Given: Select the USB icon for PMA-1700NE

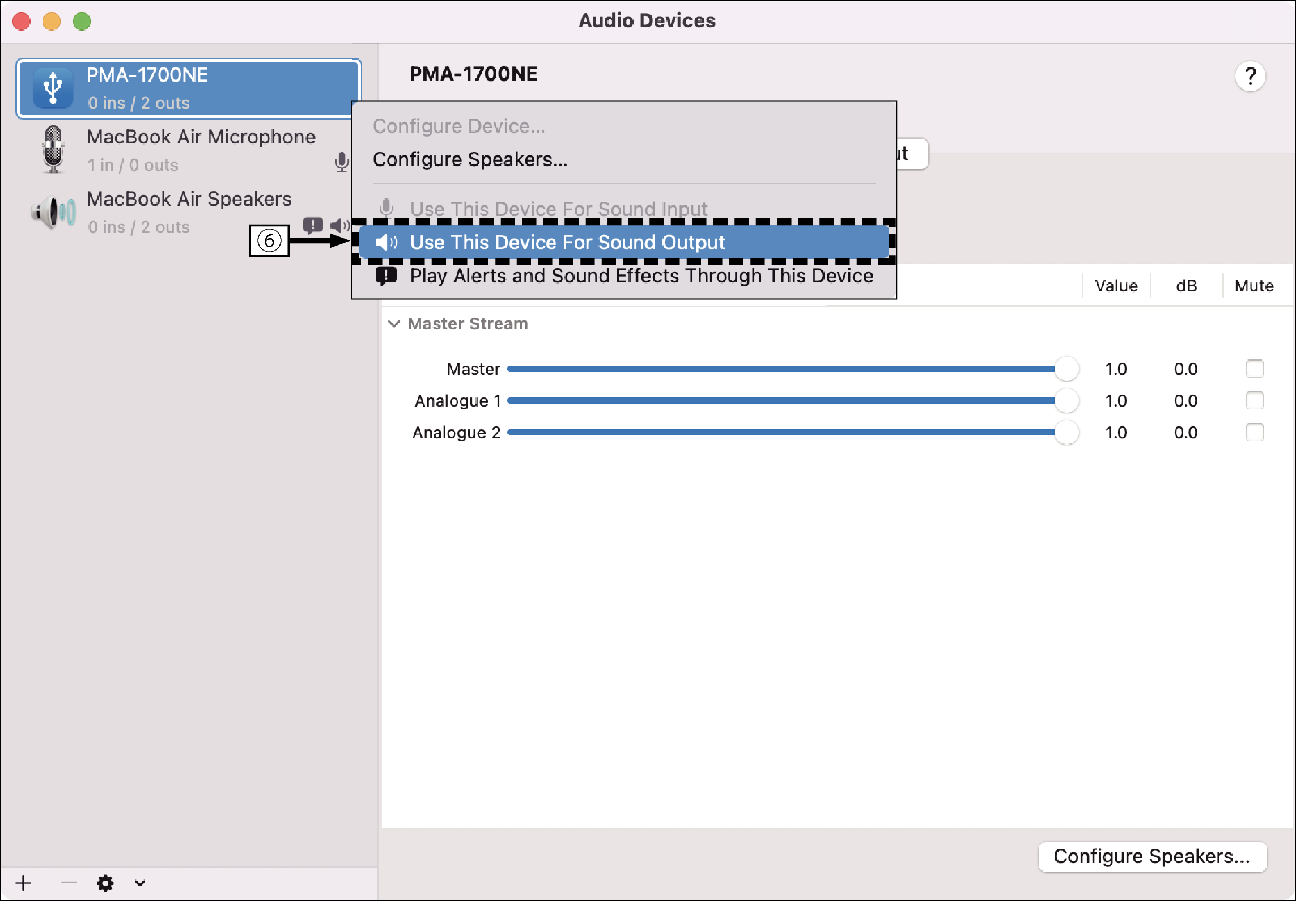Looking at the screenshot, I should (x=52, y=88).
